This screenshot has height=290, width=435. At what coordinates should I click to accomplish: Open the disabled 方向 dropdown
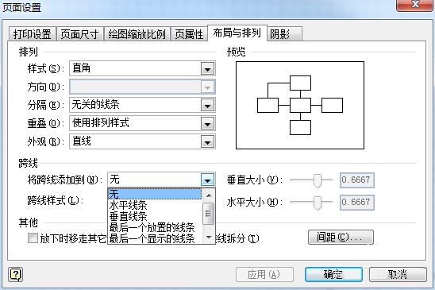coord(142,87)
